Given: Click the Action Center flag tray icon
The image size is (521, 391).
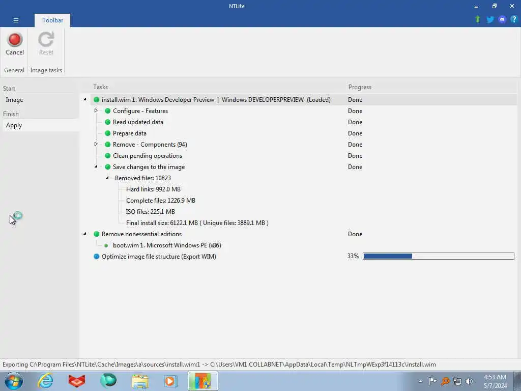Looking at the screenshot, I should coord(432,381).
